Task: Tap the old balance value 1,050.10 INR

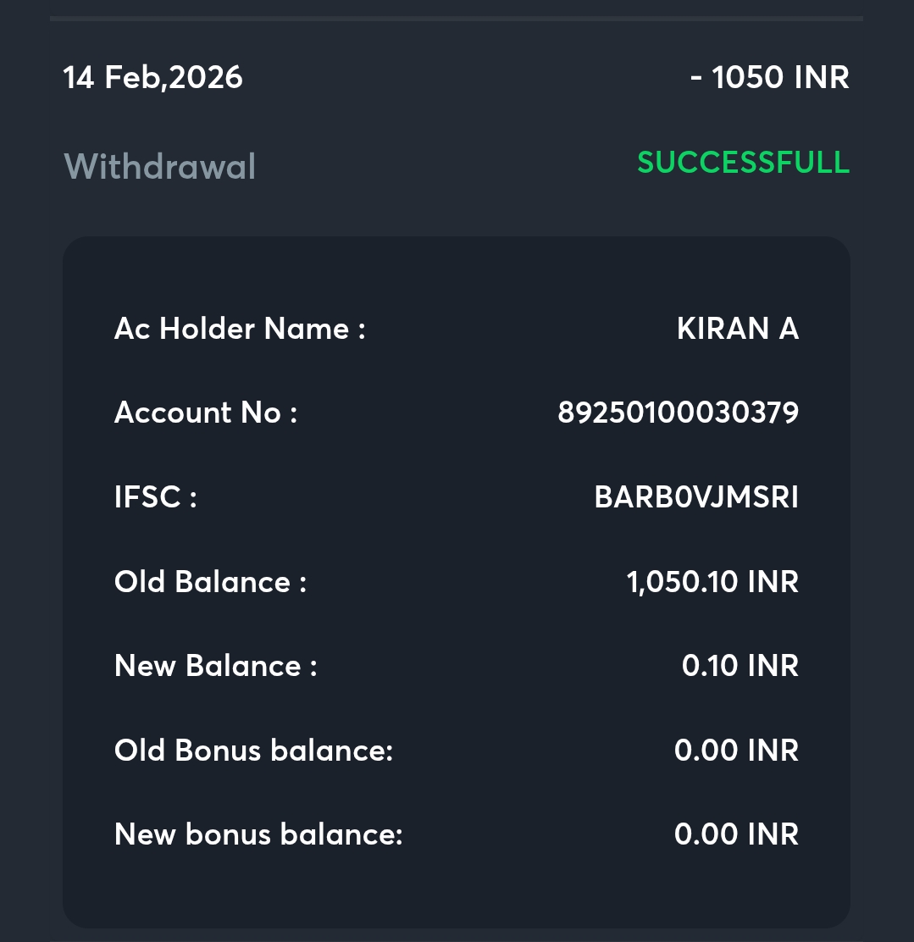Action: point(712,582)
